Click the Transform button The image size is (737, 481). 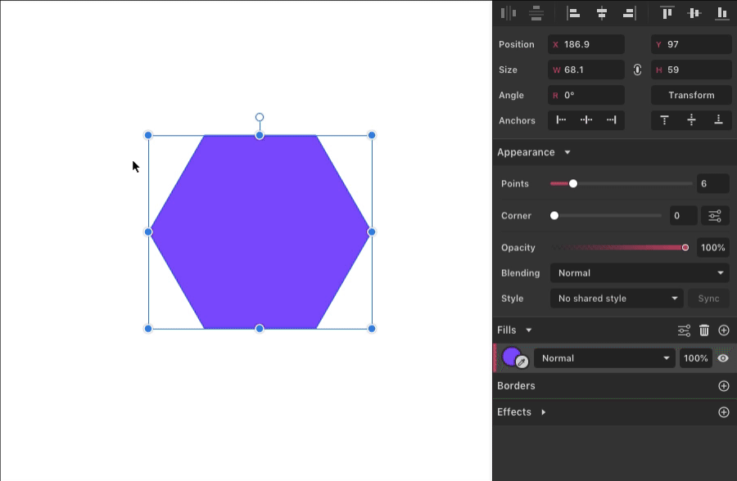pos(691,96)
